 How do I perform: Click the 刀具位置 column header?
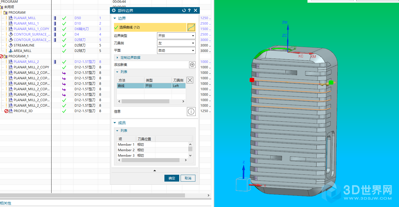point(146,139)
